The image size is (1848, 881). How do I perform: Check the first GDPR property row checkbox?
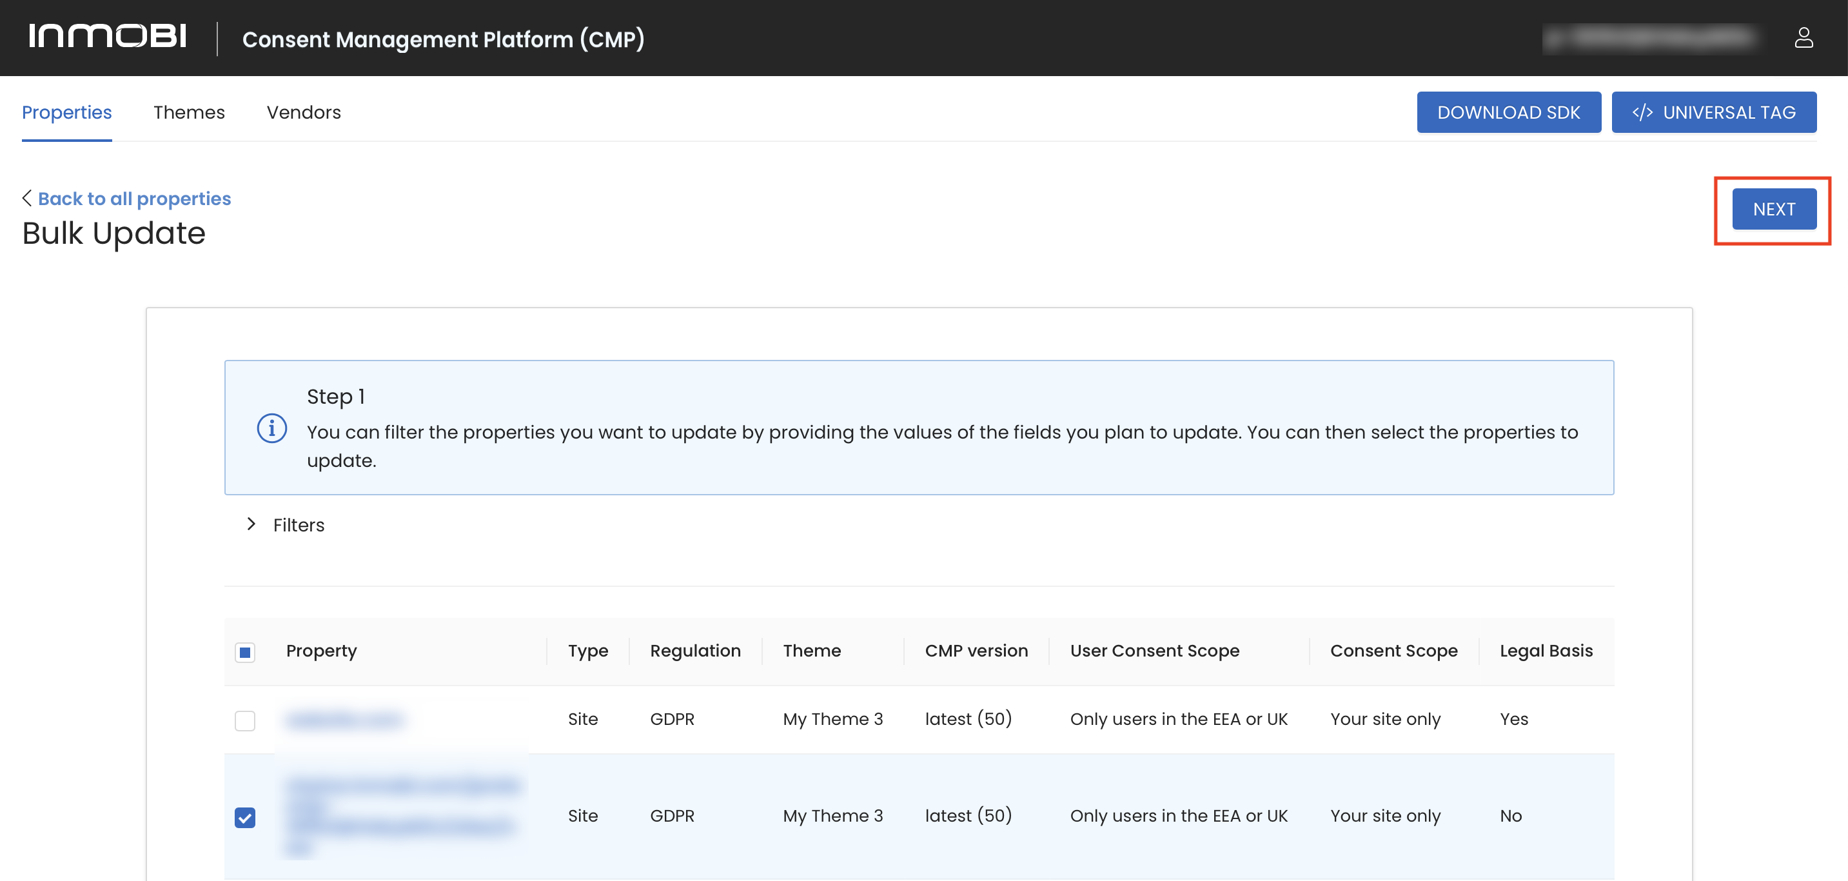[244, 720]
